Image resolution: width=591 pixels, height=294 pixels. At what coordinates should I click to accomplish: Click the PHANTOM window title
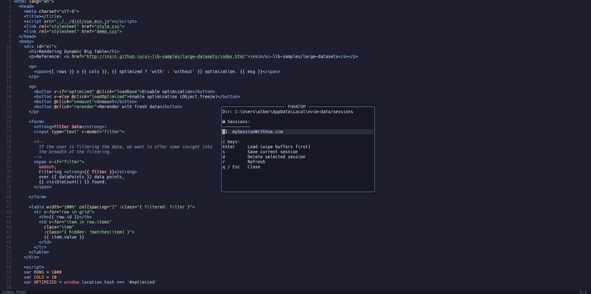[x=296, y=107]
